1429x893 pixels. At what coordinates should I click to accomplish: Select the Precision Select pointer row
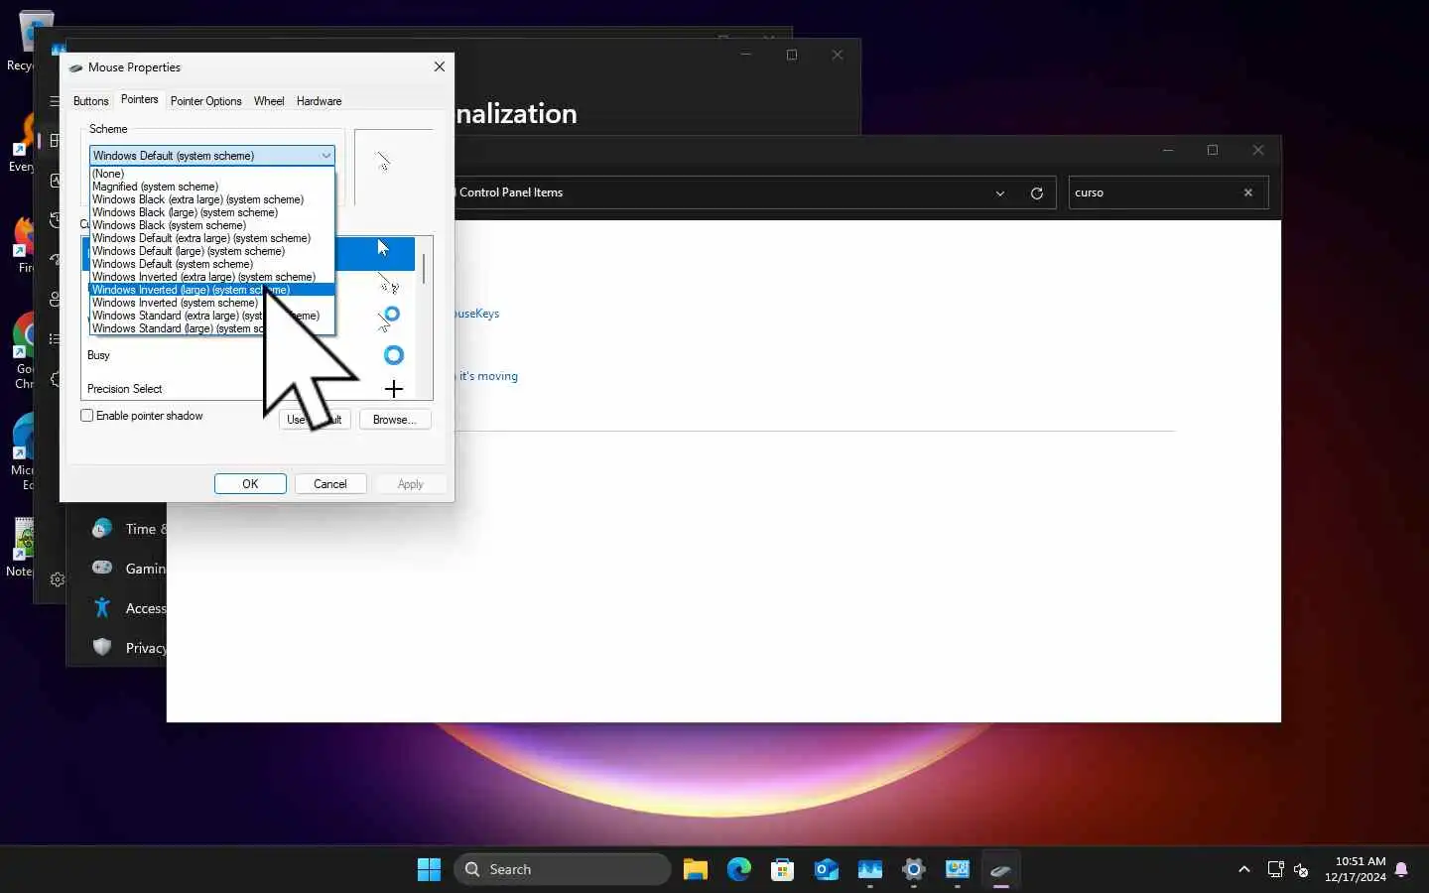(x=248, y=387)
